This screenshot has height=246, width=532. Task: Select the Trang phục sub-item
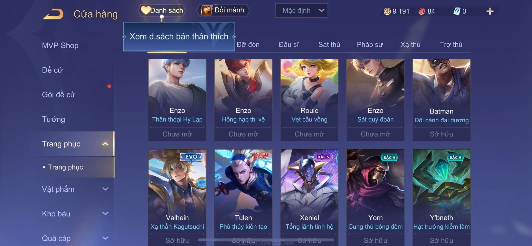[65, 167]
